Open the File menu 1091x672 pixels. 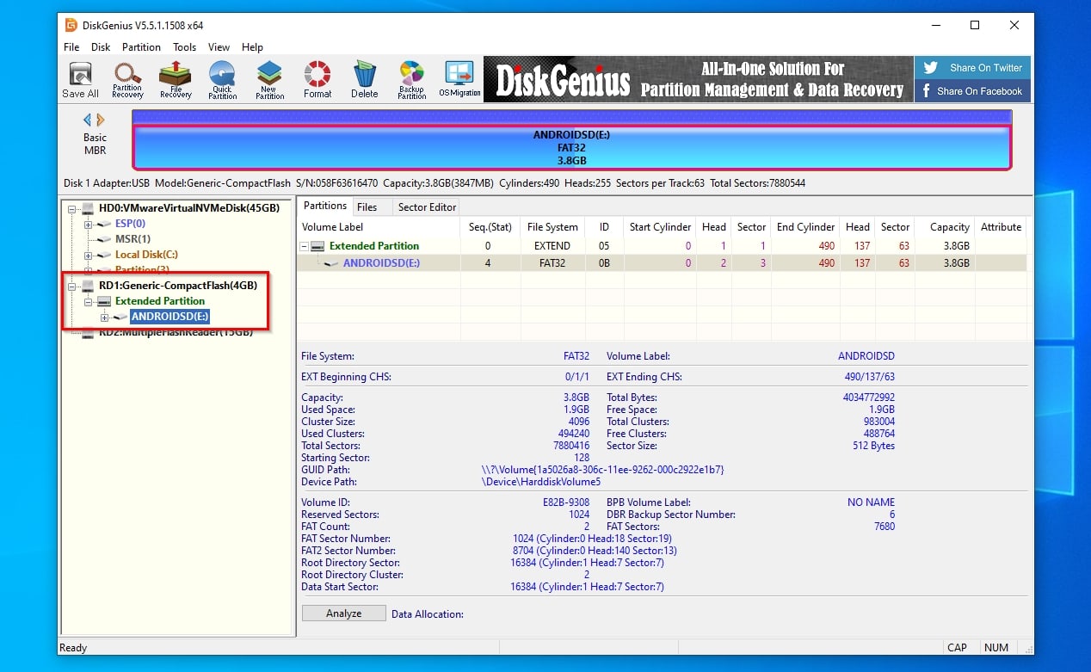71,47
